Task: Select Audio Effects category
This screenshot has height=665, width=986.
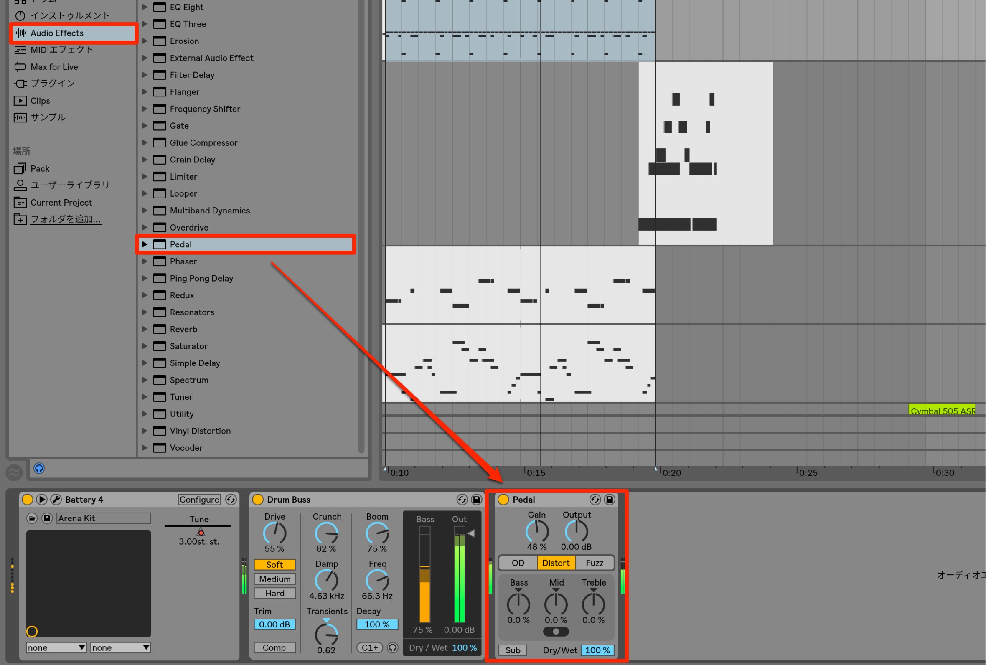Action: [73, 33]
